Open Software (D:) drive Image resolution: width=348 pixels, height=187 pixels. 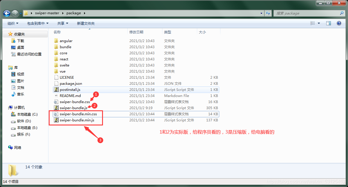[x=24, y=121]
